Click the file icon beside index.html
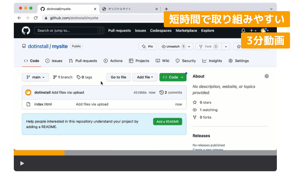This screenshot has height=174, width=291. (x=28, y=104)
